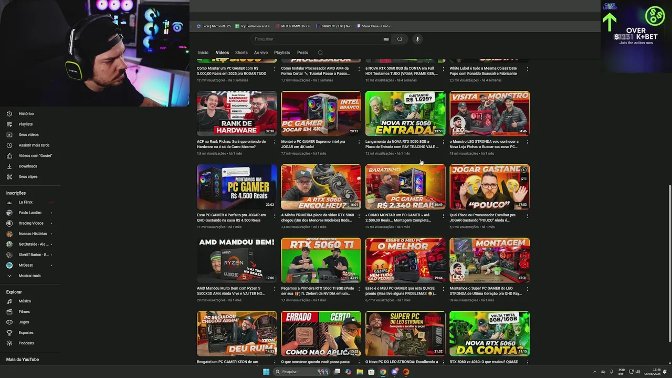Show hidden system tray icons chevron
Viewport: 672px width, 378px height.
coord(595,372)
